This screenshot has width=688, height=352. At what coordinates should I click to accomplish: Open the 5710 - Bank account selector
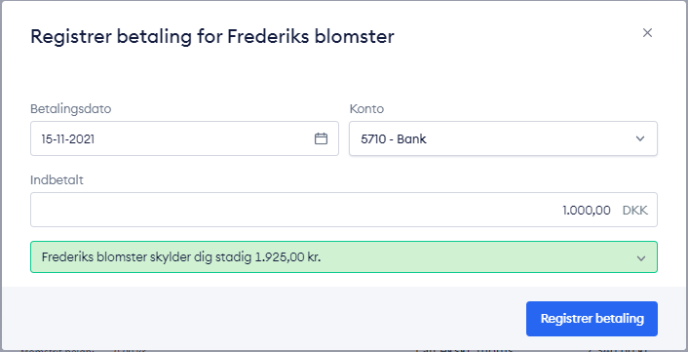point(503,138)
